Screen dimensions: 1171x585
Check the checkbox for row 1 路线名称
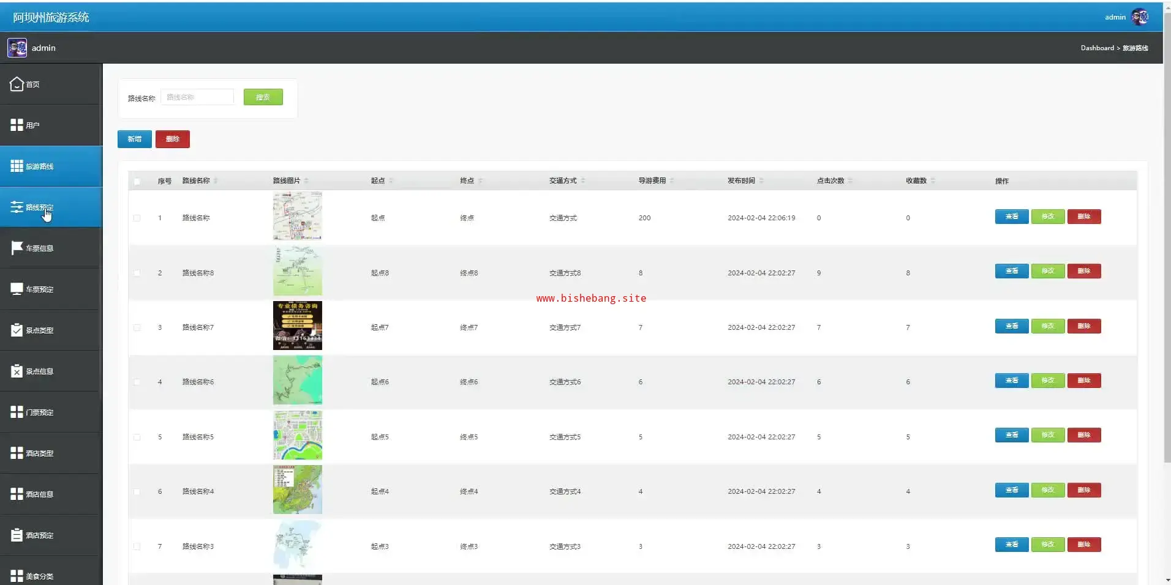(x=137, y=218)
